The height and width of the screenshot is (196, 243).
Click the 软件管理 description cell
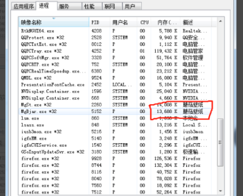point(193,58)
